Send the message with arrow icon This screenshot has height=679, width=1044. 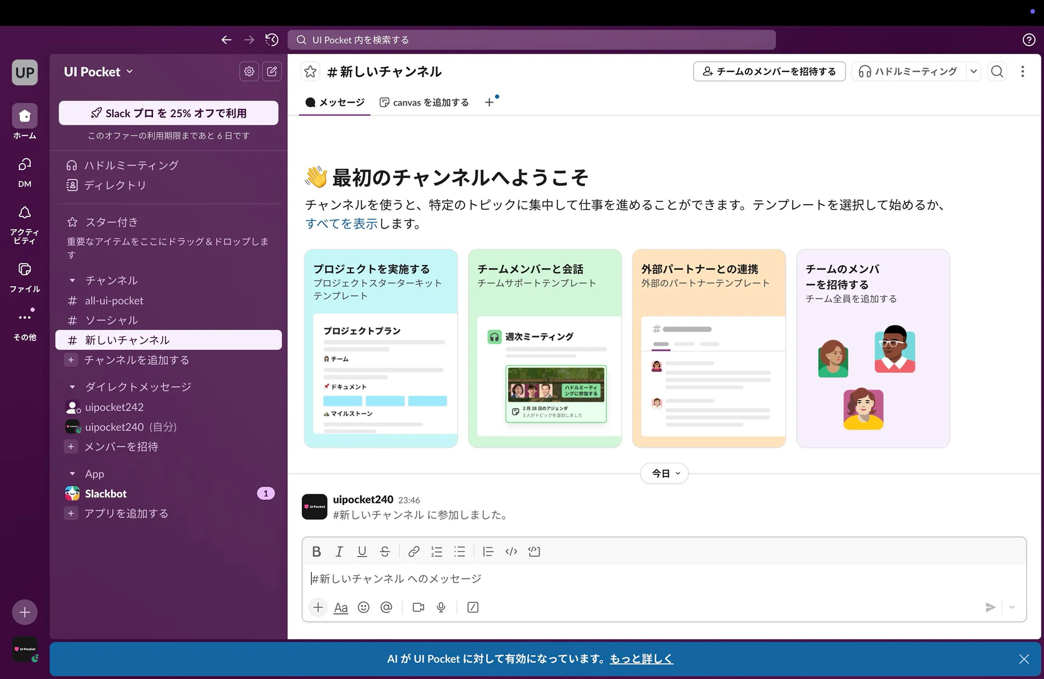tap(990, 608)
